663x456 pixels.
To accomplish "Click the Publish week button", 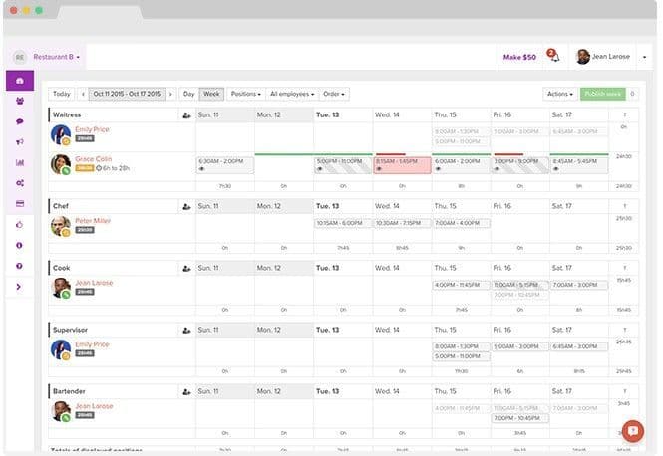I will tap(602, 94).
